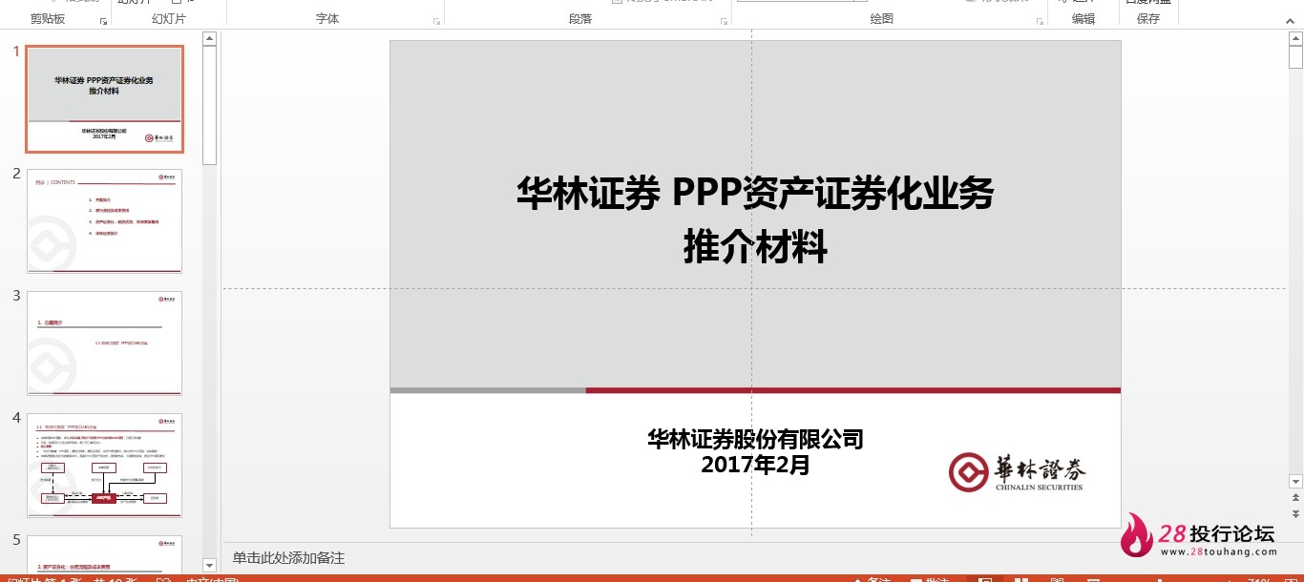Open the 字体 font dialog launcher
The height and width of the screenshot is (582, 1304).
(x=437, y=21)
